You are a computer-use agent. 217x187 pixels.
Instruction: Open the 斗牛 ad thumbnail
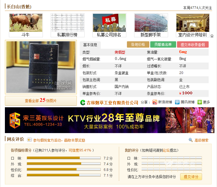(x=26, y=25)
